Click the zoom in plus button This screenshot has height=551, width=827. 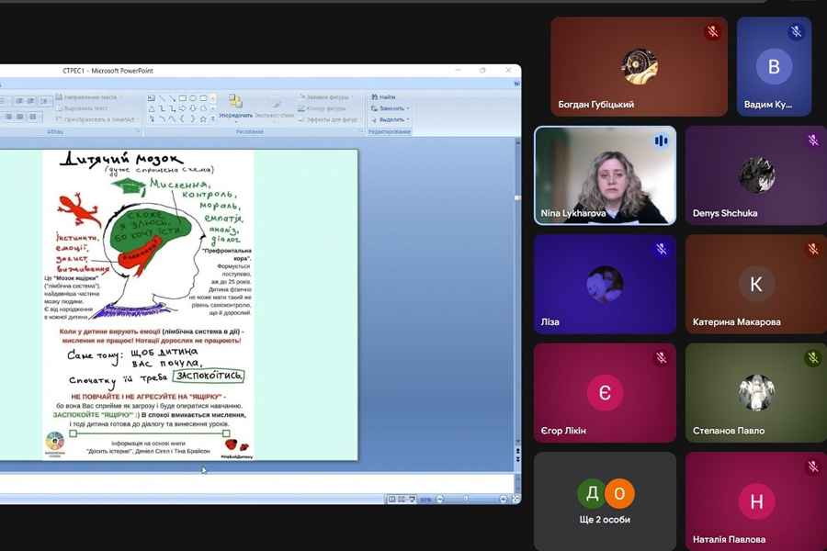coord(503,500)
